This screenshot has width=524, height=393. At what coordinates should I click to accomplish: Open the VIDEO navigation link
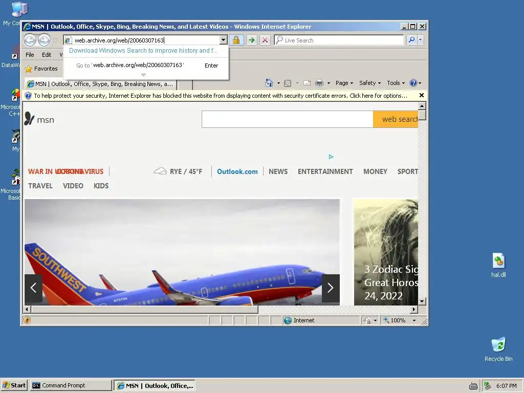tap(73, 186)
